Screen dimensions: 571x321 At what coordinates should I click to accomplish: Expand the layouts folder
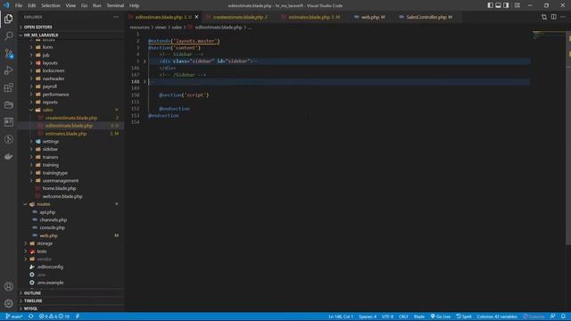[x=50, y=63]
